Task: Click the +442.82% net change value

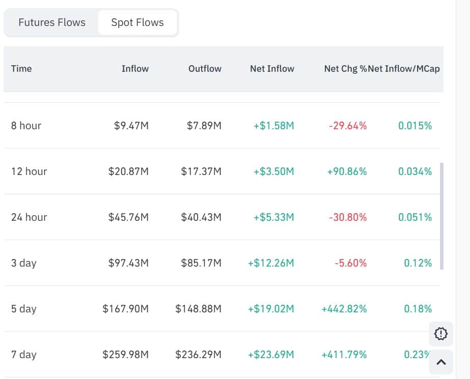Action: [344, 309]
